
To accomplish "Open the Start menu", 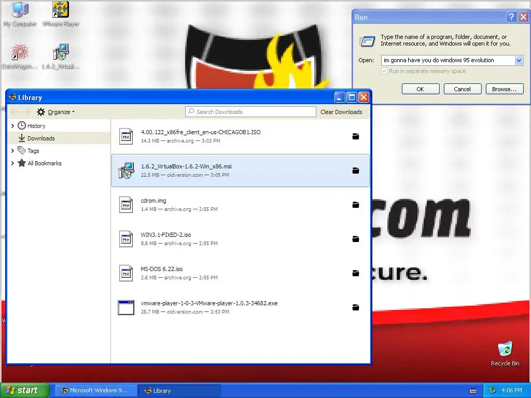I will tap(24, 391).
